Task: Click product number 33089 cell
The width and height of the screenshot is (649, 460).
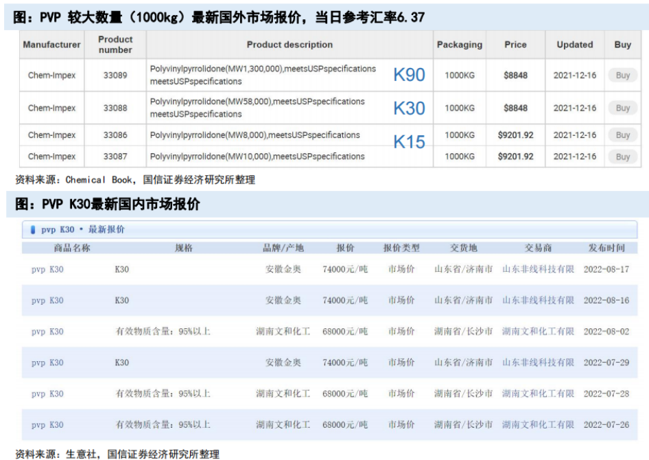Action: [x=115, y=76]
